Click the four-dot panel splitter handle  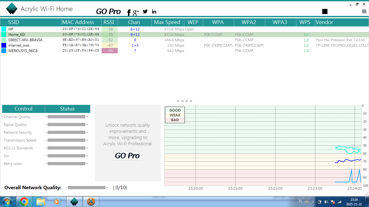point(185,101)
